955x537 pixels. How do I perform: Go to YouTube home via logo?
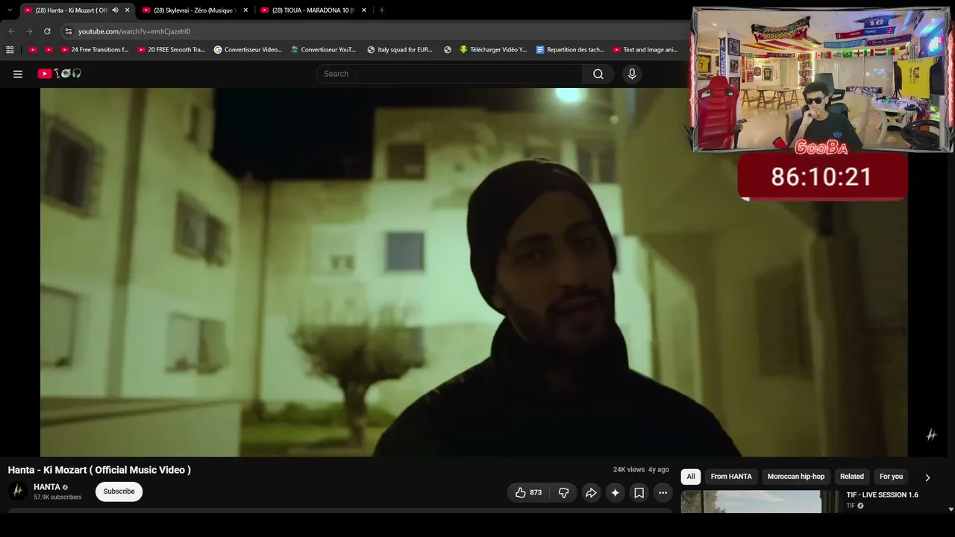[x=60, y=74]
